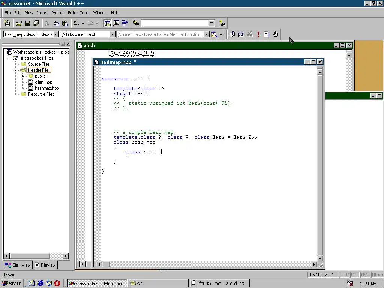Open the All class members dropdown
Image resolution: width=384 pixels, height=288 pixels.
[x=112, y=34]
